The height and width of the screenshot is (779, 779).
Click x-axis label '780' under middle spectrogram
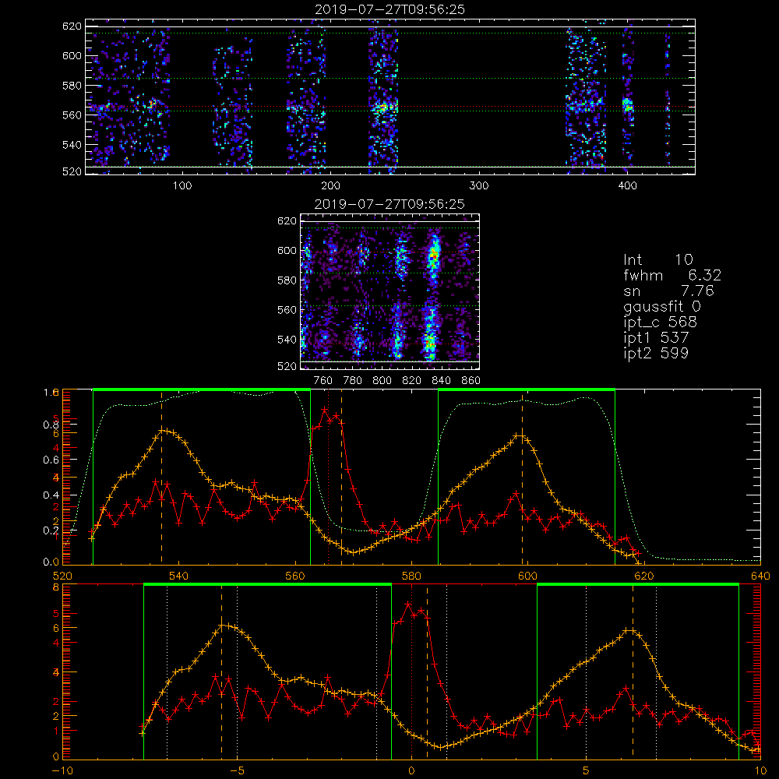point(353,381)
